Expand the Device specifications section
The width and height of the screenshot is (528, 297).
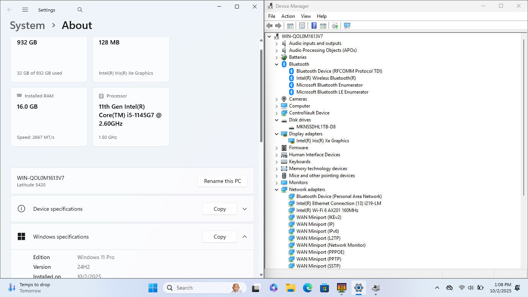coord(244,209)
